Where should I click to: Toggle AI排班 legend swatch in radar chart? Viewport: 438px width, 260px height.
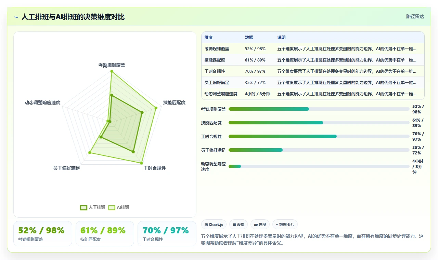(x=112, y=207)
